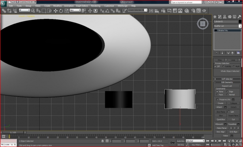Toggle Window/Crossing selection mode
Image resolution: width=243 pixels, height=147 pixels.
[49, 11]
